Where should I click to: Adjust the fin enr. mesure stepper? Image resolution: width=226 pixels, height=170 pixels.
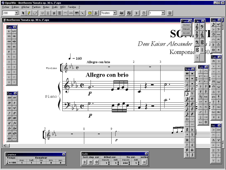coord(129,163)
